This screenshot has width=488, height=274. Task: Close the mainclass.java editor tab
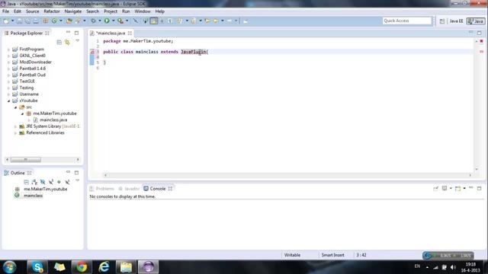(x=130, y=33)
